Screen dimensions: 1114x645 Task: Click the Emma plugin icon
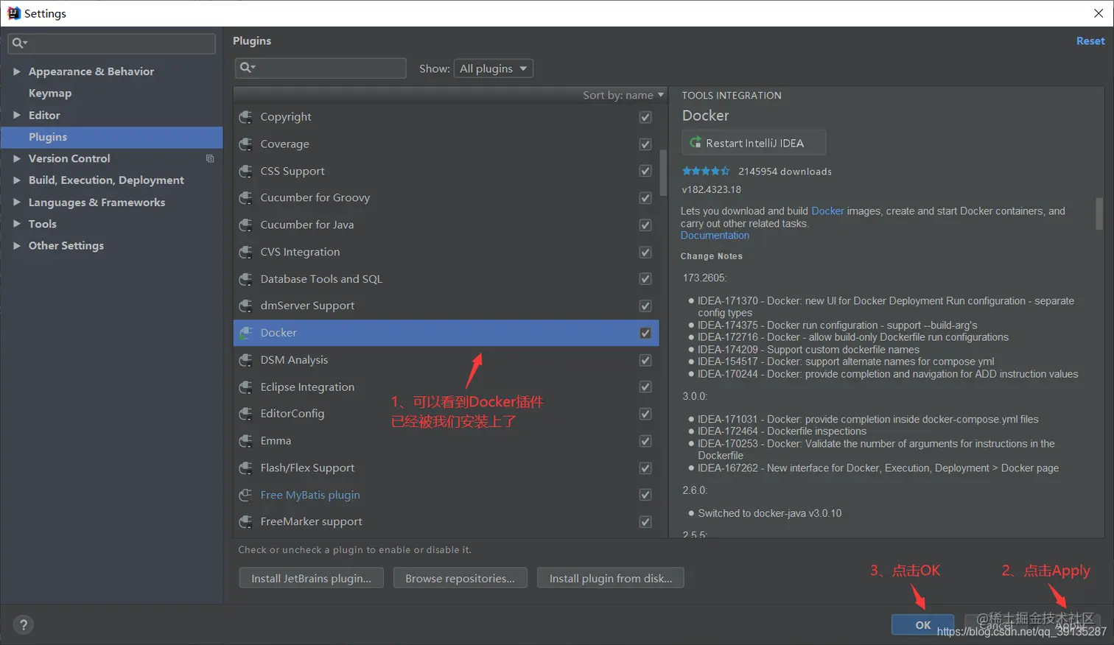click(x=245, y=441)
